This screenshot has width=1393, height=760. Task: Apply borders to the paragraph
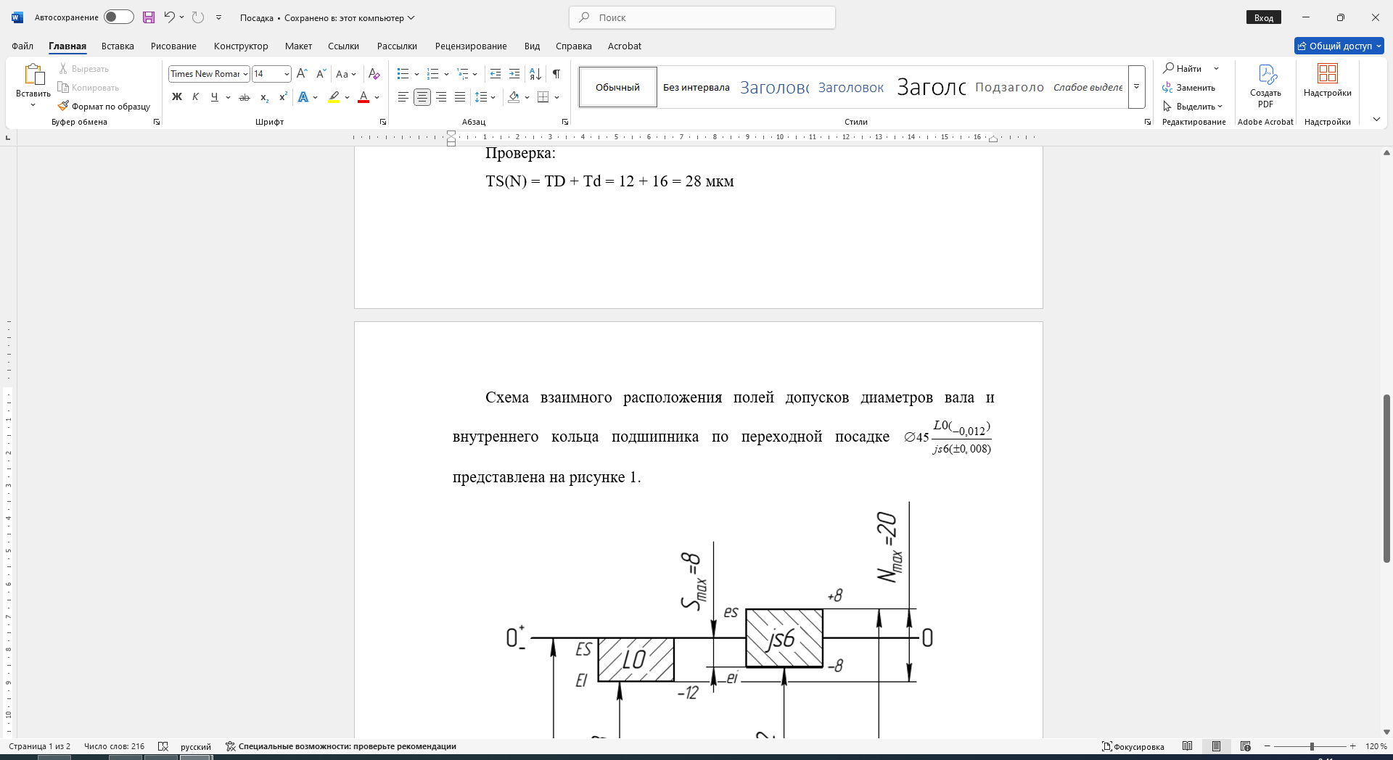[543, 97]
